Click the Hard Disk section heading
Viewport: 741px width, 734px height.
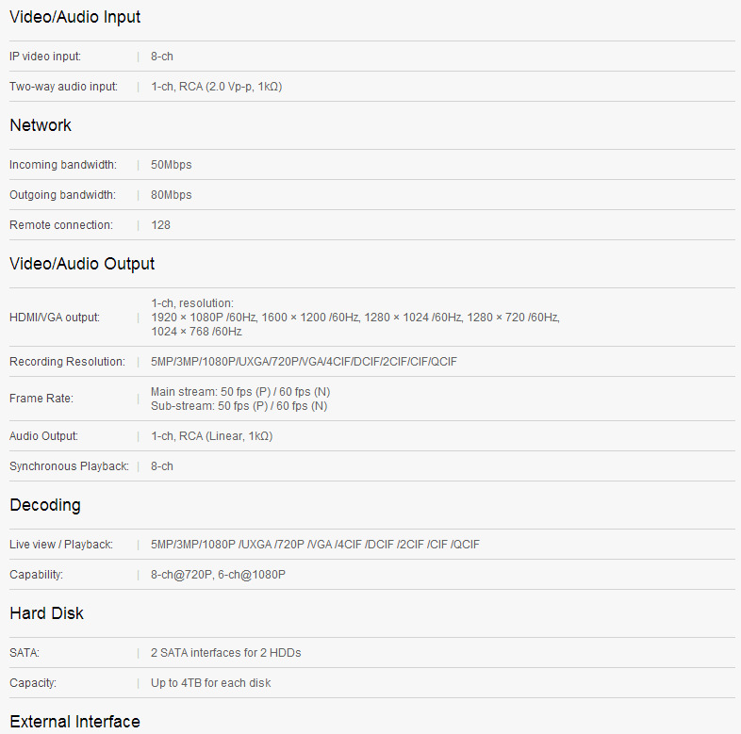click(x=46, y=613)
